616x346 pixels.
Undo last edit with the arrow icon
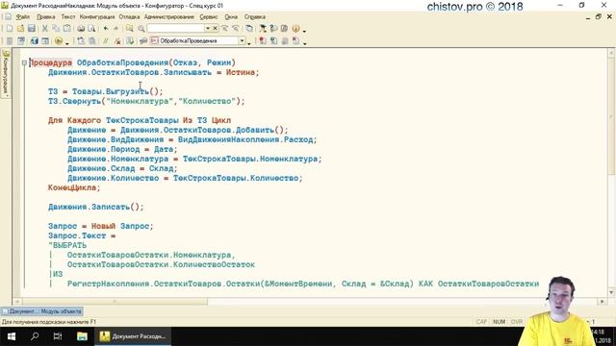coord(105,29)
